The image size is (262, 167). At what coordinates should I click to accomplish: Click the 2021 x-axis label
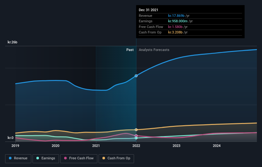tap(96, 146)
